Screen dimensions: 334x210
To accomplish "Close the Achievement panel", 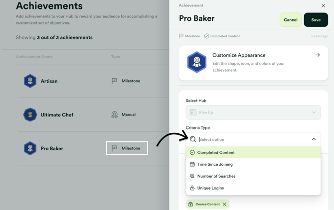I will pyautogui.click(x=323, y=6).
